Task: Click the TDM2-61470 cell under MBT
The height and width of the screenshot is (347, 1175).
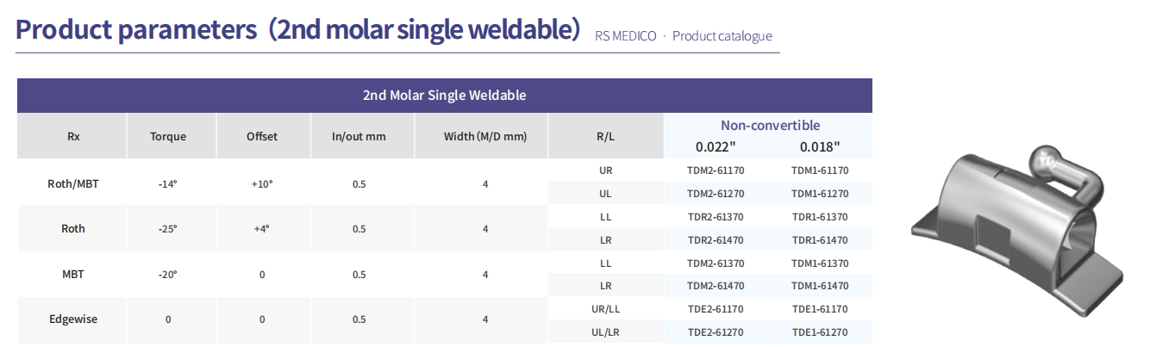Action: pos(715,286)
